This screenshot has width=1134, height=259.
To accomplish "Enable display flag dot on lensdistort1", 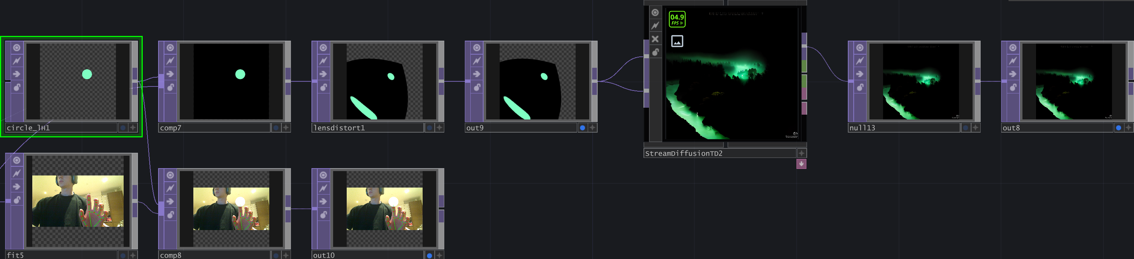I will pyautogui.click(x=429, y=127).
